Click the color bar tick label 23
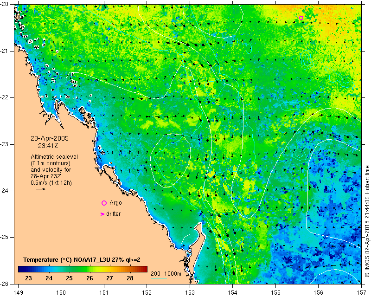371x297 pixels. tap(28, 278)
